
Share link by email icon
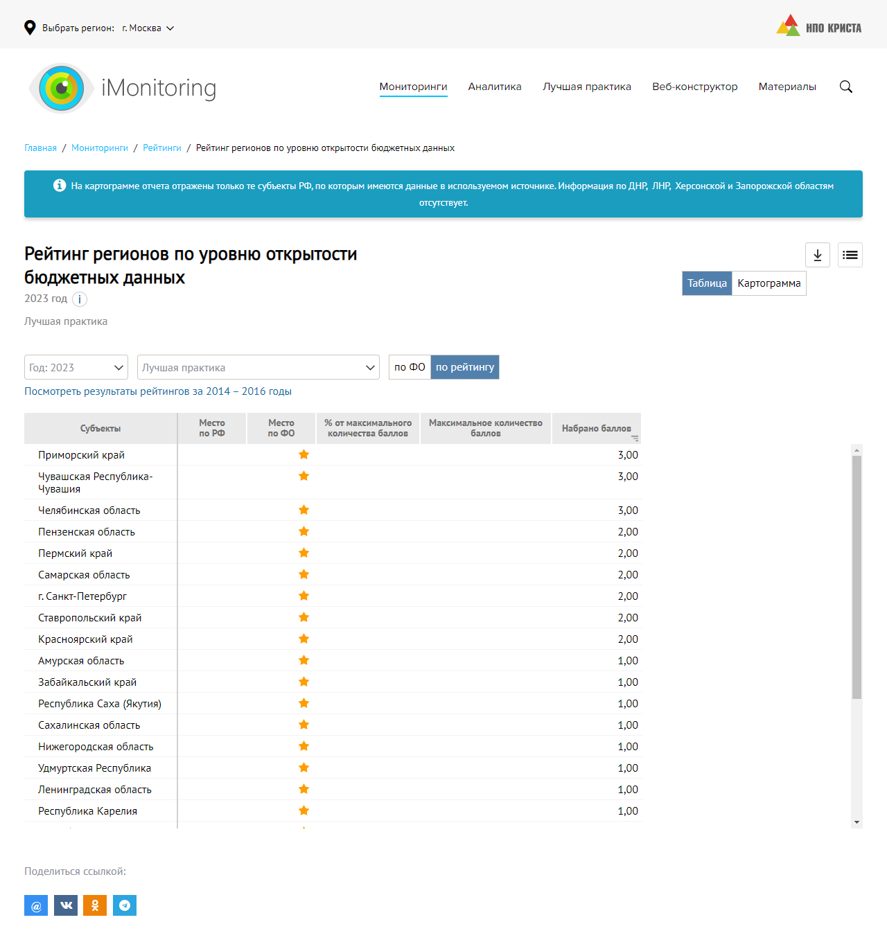point(36,905)
